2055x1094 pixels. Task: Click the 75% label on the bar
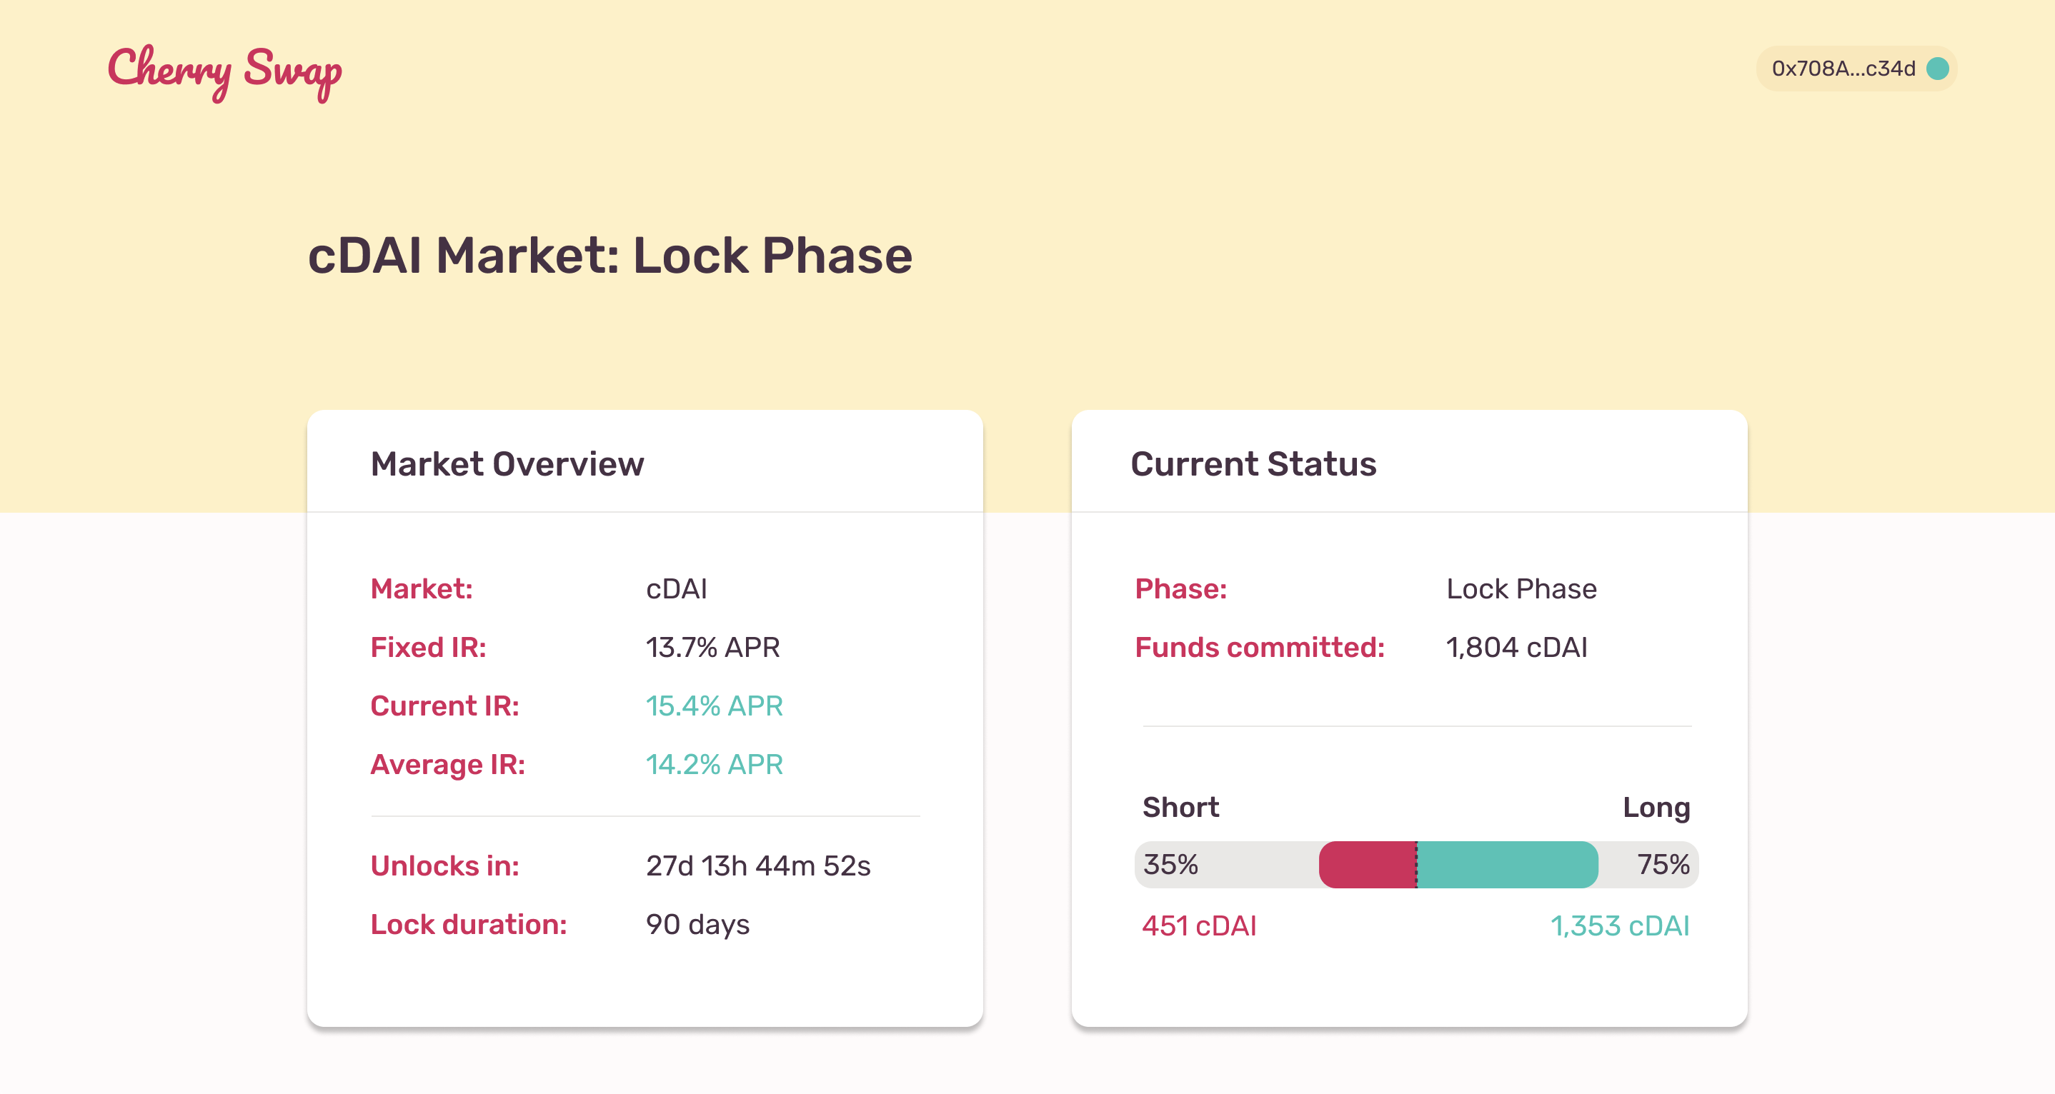pyautogui.click(x=1663, y=864)
